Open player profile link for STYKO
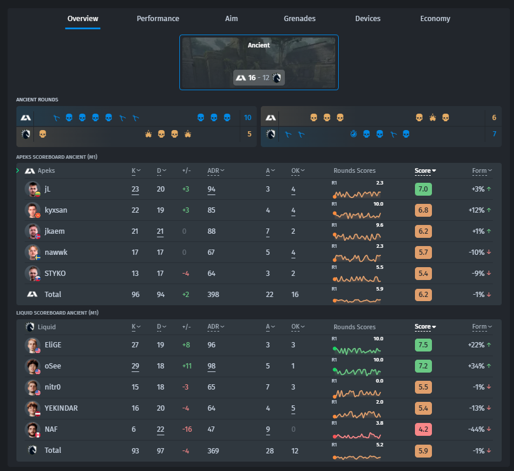This screenshot has width=514, height=471. coord(55,274)
